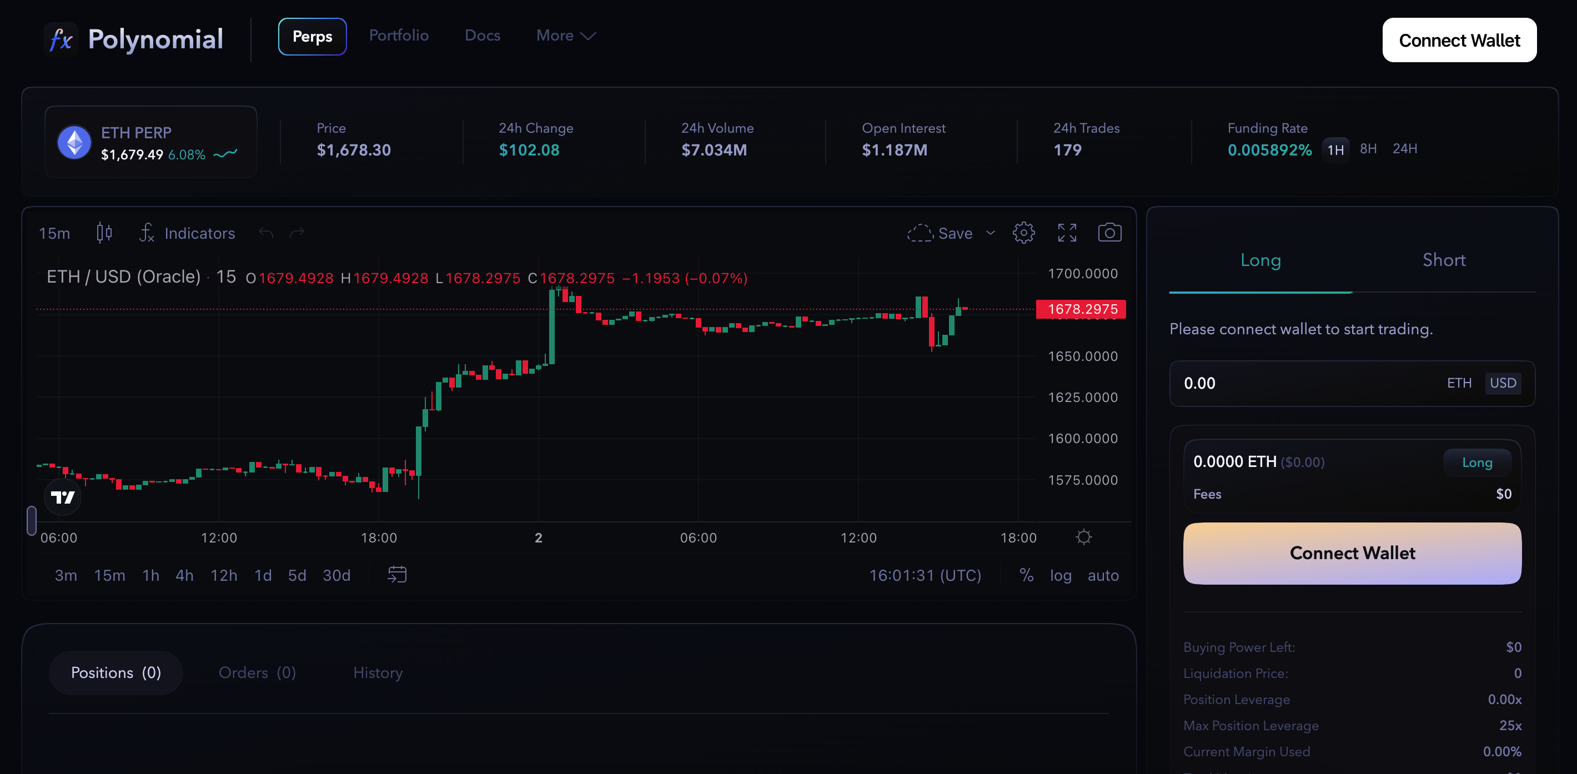Open the 15m interval dropdown in toolbar
This screenshot has width=1577, height=774.
(54, 233)
